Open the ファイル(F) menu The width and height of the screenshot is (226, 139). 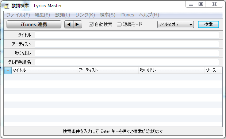coord(18,15)
